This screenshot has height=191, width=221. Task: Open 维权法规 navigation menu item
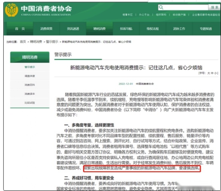click(153, 29)
